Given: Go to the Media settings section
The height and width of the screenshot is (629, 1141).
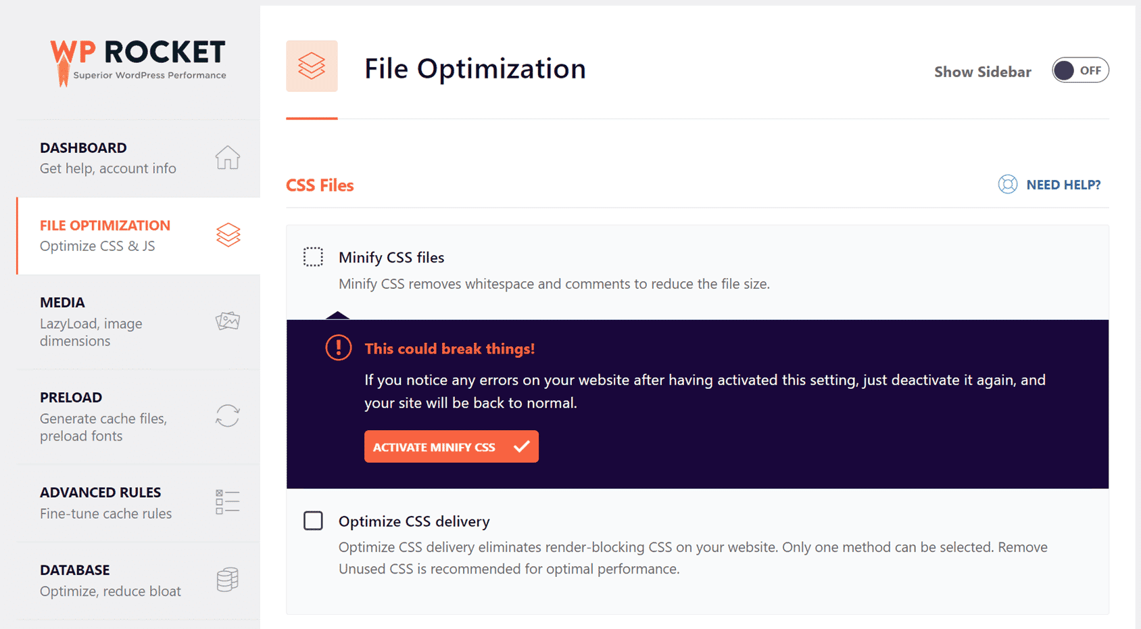Looking at the screenshot, I should [139, 321].
